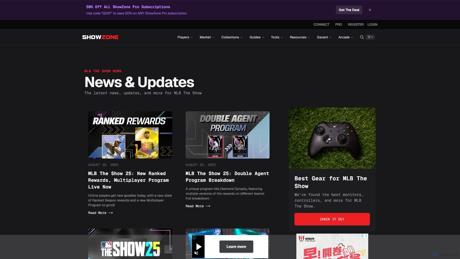Close the promo banner with X icon
The width and height of the screenshot is (460, 259).
[x=370, y=10]
